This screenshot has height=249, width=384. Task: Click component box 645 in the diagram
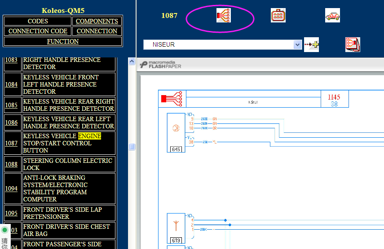pyautogui.click(x=176, y=132)
